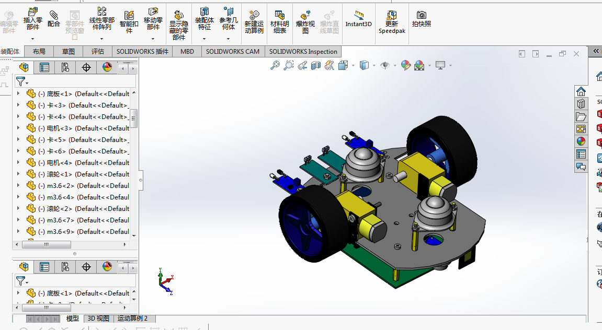Click upper tree filter funnel icon
Image resolution: width=602 pixels, height=330 pixels.
tap(21, 81)
